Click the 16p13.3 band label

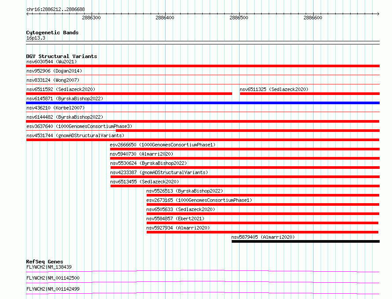36,38
